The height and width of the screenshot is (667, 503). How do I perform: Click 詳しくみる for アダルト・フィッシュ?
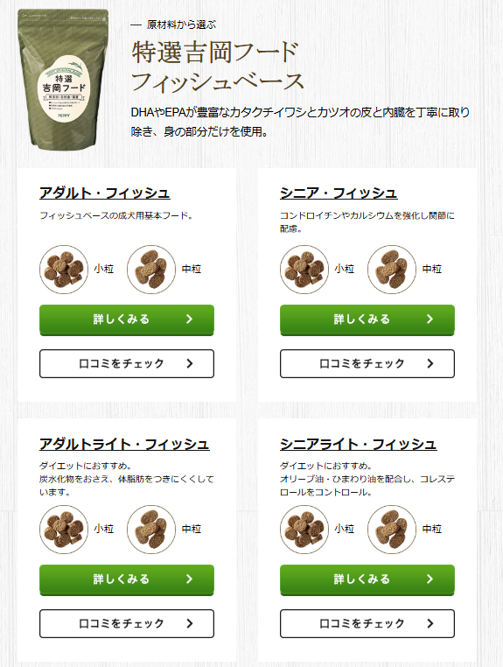click(x=127, y=319)
